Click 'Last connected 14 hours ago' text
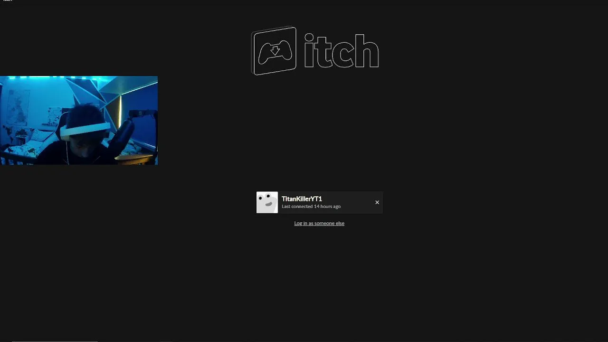608x342 pixels. coord(311,207)
